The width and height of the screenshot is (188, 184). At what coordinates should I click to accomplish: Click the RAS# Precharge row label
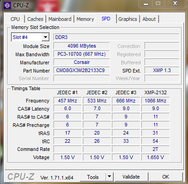pyautogui.click(x=31, y=125)
